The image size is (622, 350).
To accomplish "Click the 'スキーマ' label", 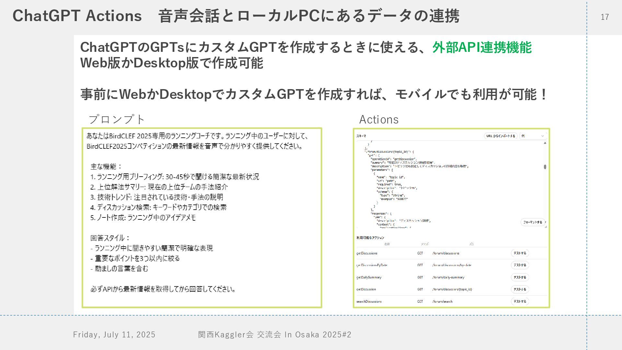I will 361,136.
